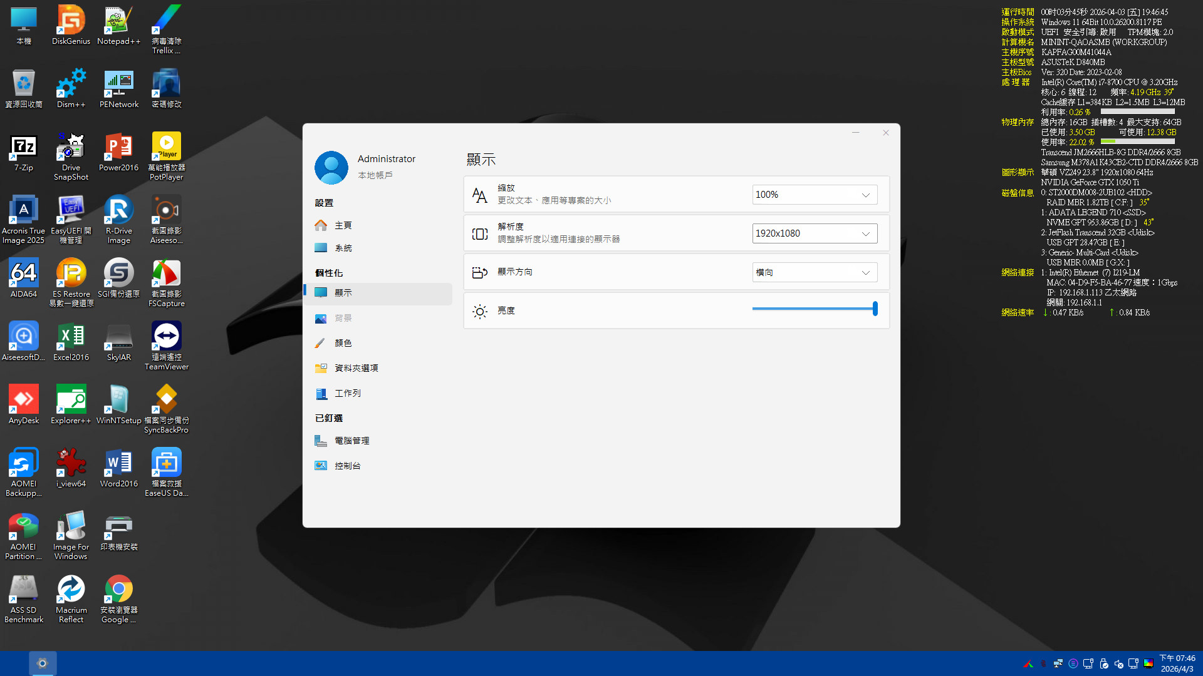
Task: Open the DiskGenius desktop icon
Action: (71, 22)
